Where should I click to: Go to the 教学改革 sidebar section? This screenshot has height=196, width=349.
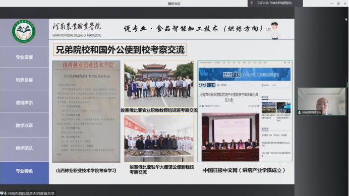tap(24, 125)
